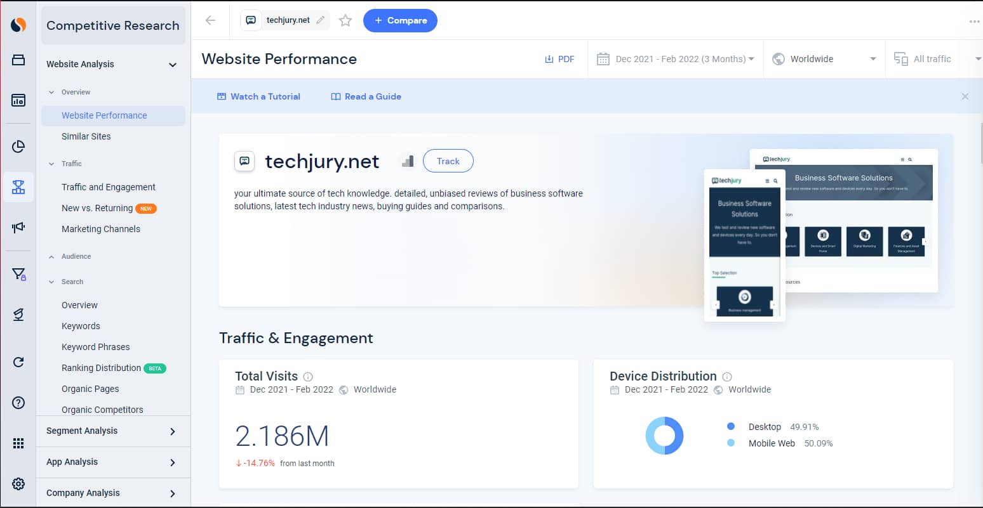This screenshot has width=983, height=508.
Task: Click the Compare button
Action: coord(400,20)
